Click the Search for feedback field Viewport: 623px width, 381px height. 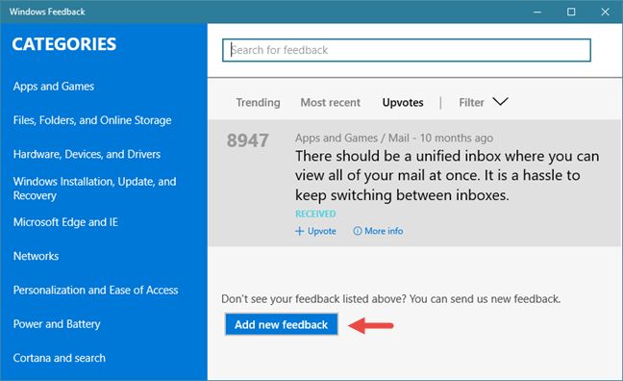tap(407, 50)
